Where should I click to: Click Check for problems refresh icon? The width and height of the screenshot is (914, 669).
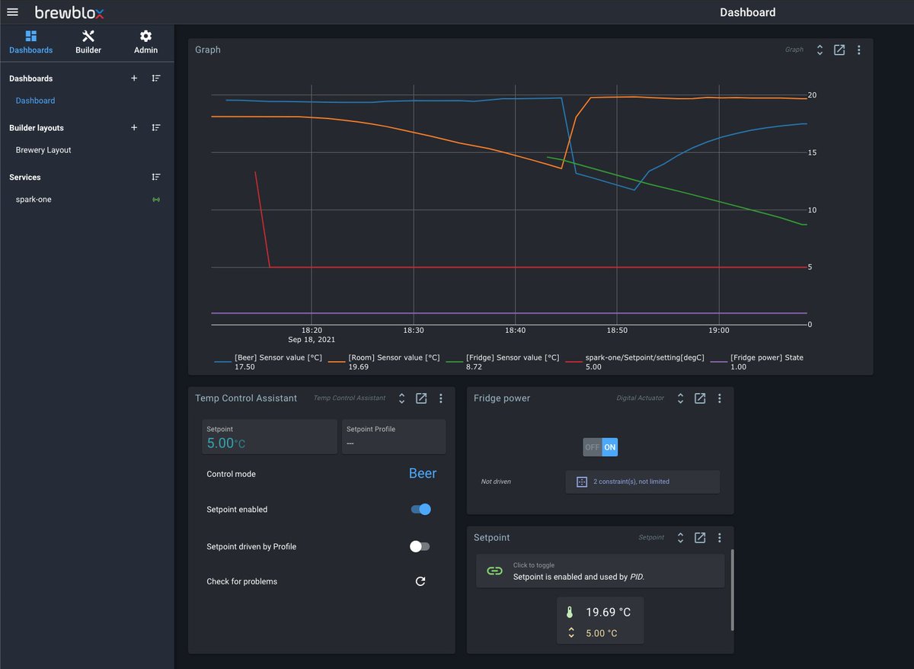coord(420,581)
